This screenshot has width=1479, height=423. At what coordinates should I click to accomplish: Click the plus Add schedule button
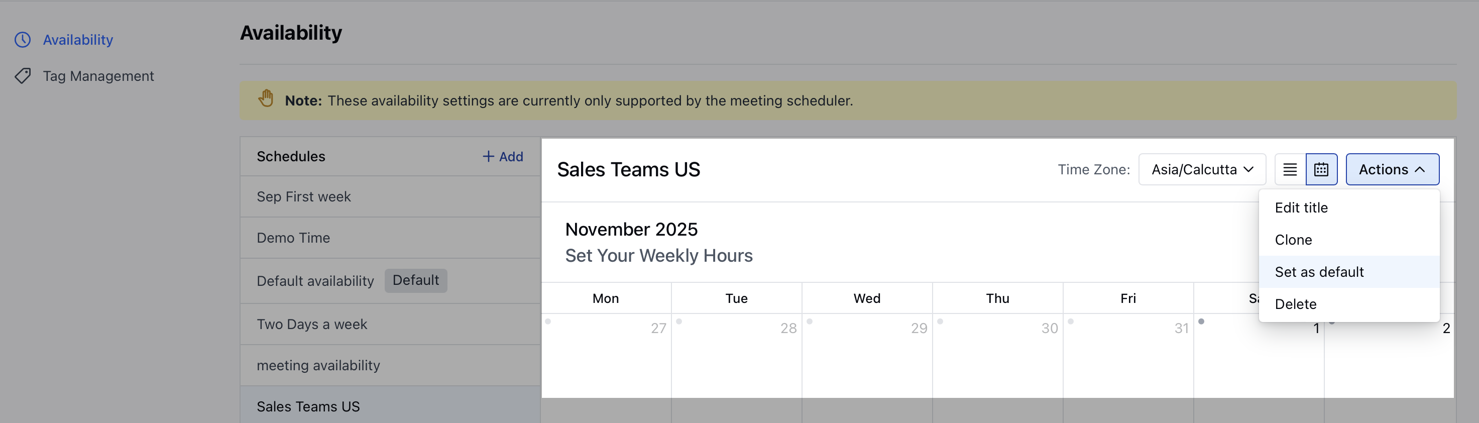(x=502, y=156)
